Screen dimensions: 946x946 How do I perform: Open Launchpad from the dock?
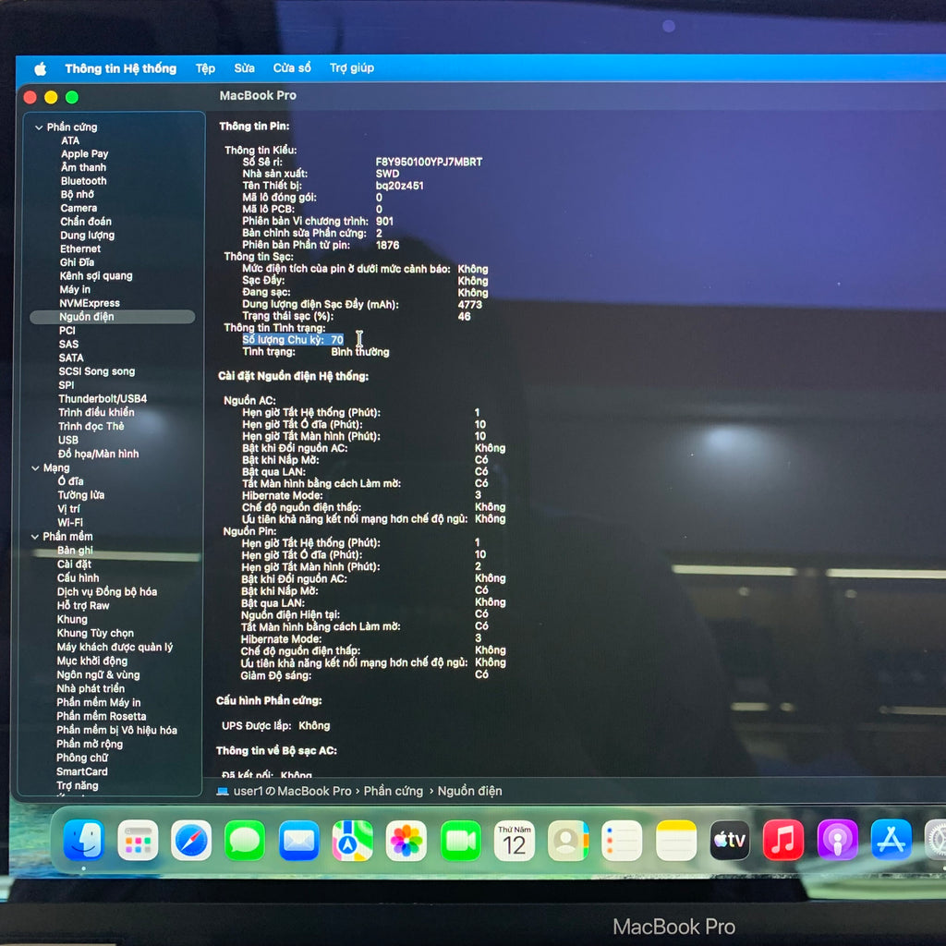point(138,841)
